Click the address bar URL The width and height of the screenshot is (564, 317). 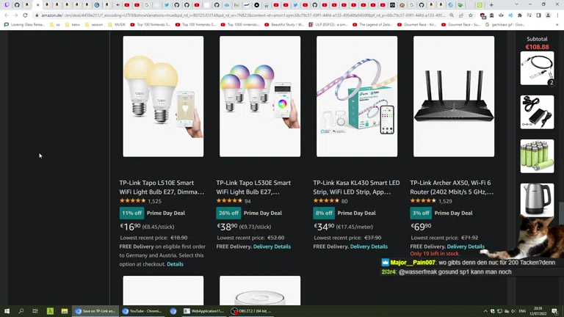pos(243,15)
